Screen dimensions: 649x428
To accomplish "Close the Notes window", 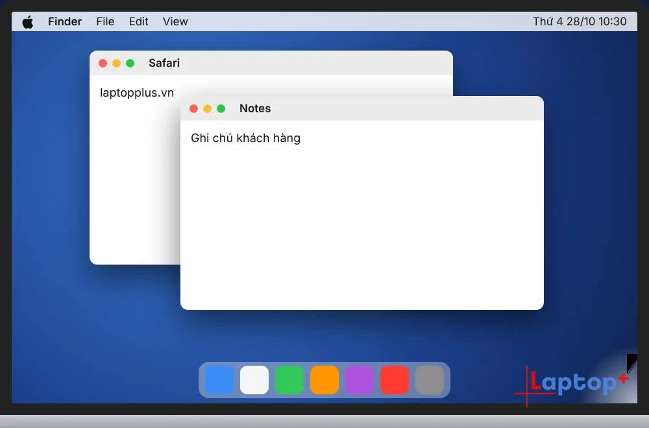I will [x=193, y=108].
